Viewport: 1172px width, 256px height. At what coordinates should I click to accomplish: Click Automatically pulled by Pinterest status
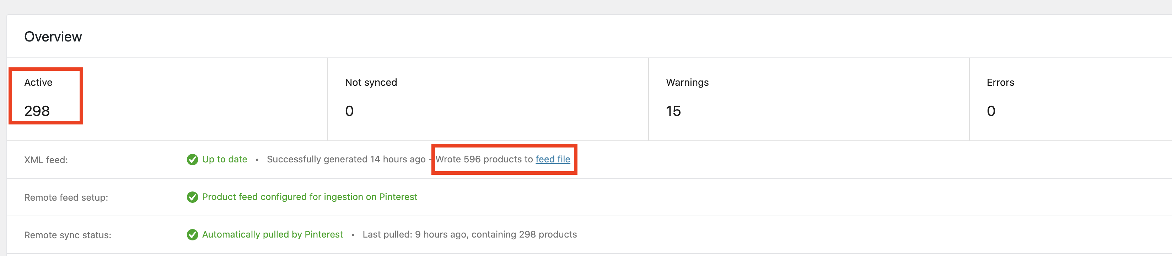tap(272, 235)
